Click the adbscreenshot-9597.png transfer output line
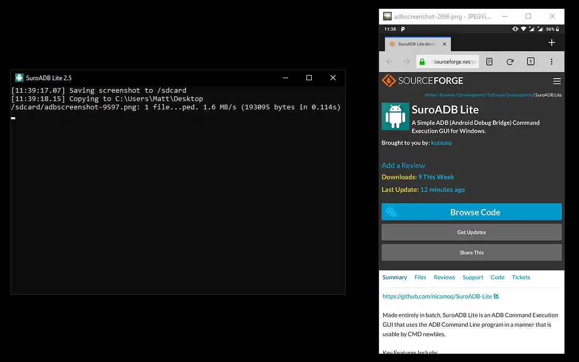 point(176,107)
